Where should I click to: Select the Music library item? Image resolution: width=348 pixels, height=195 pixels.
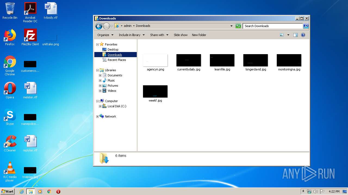(x=111, y=80)
